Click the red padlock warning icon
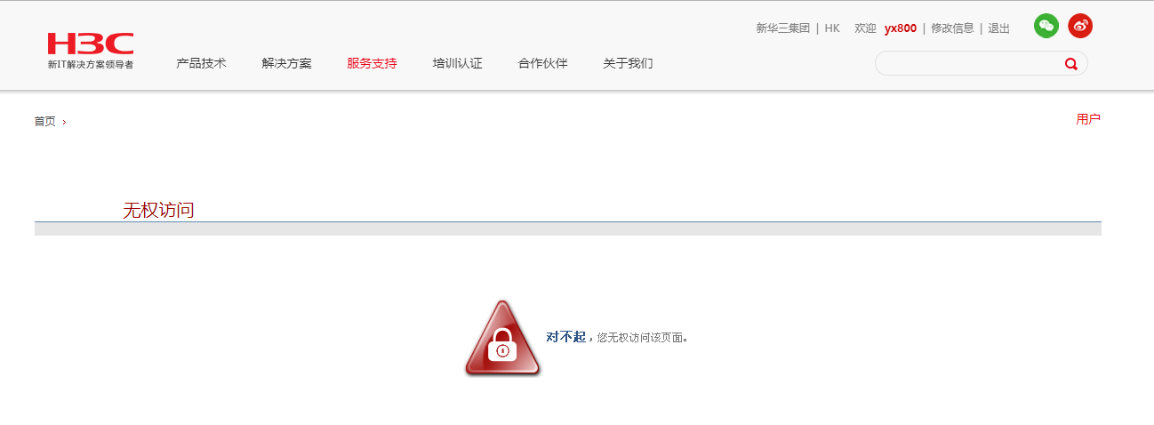The height and width of the screenshot is (425, 1154). tap(502, 338)
